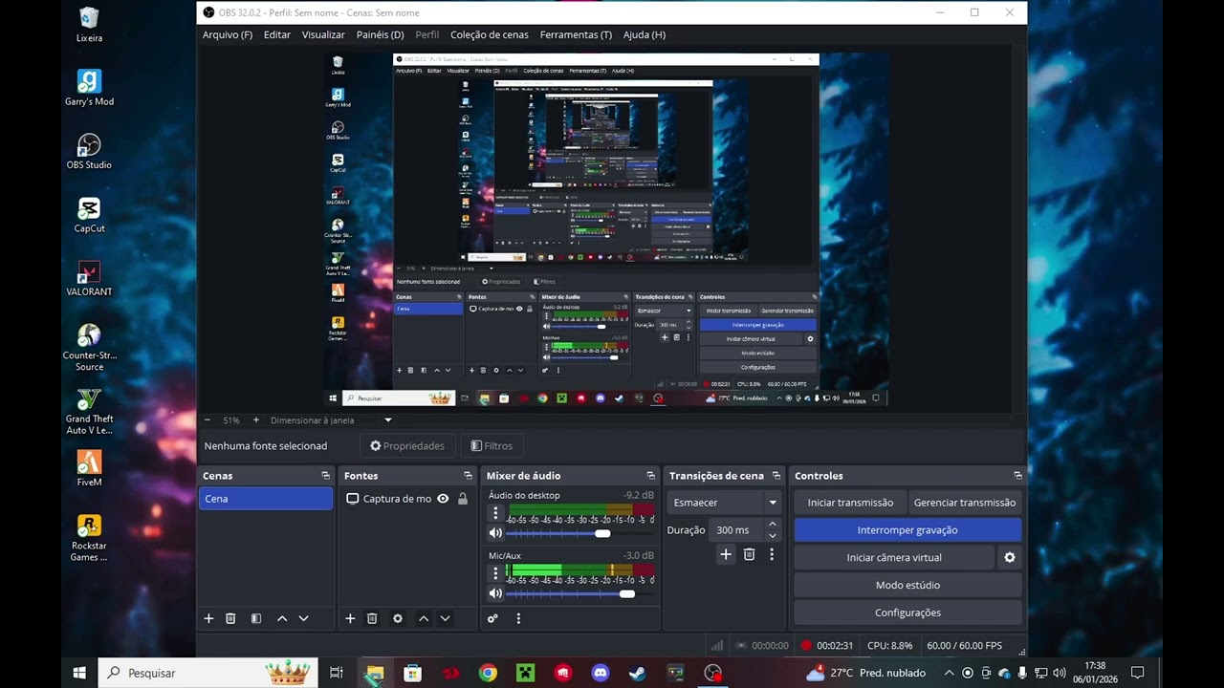The height and width of the screenshot is (688, 1224).
Task: Open Editar menu
Action: click(x=277, y=34)
